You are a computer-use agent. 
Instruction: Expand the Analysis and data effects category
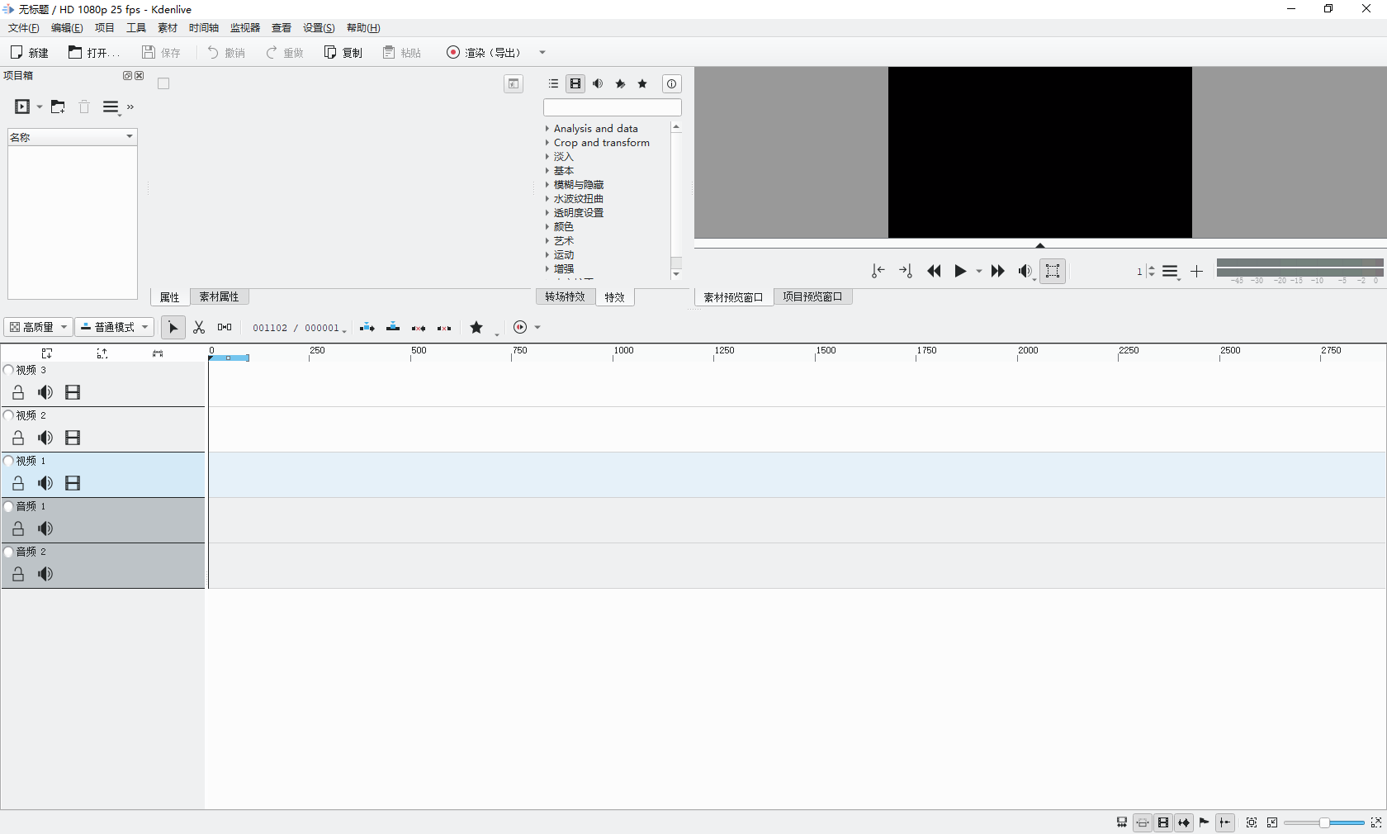pyautogui.click(x=547, y=129)
